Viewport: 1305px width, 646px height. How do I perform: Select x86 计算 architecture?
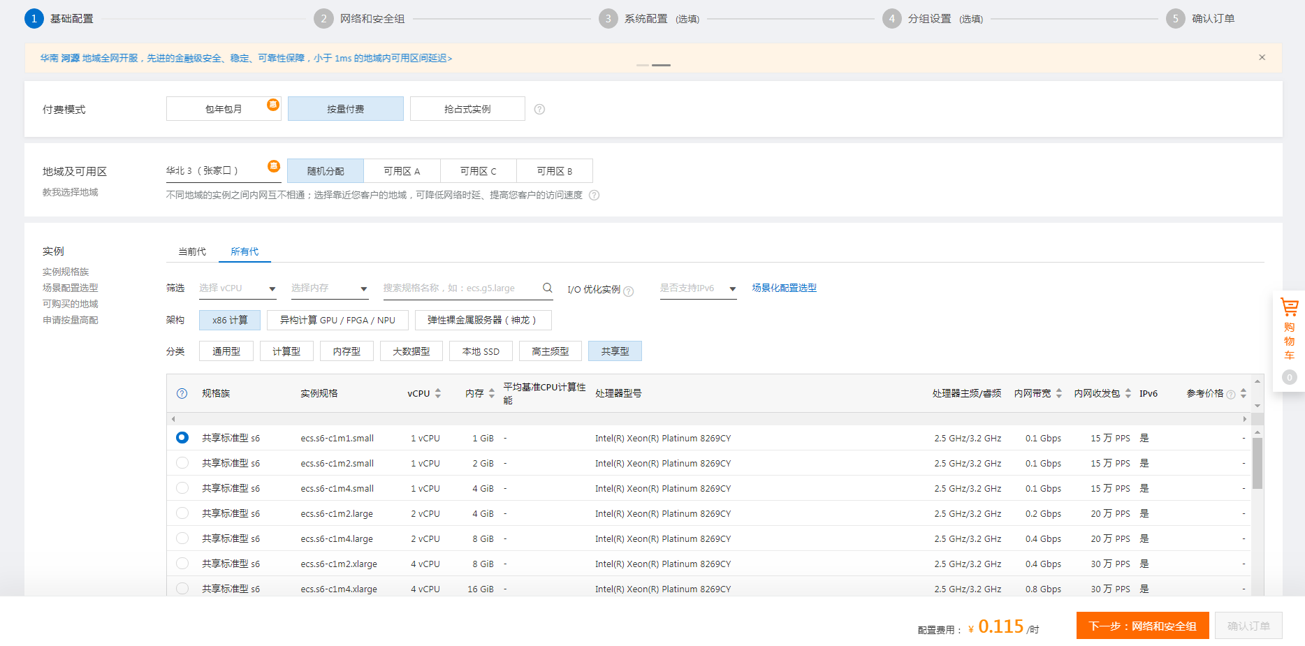pyautogui.click(x=230, y=320)
